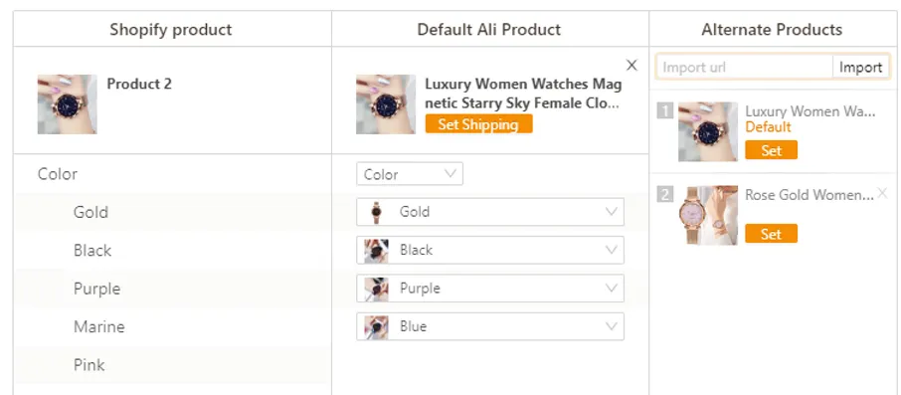Click Set for Rose Gold Women product
Image resolution: width=901 pixels, height=395 pixels.
771,234
